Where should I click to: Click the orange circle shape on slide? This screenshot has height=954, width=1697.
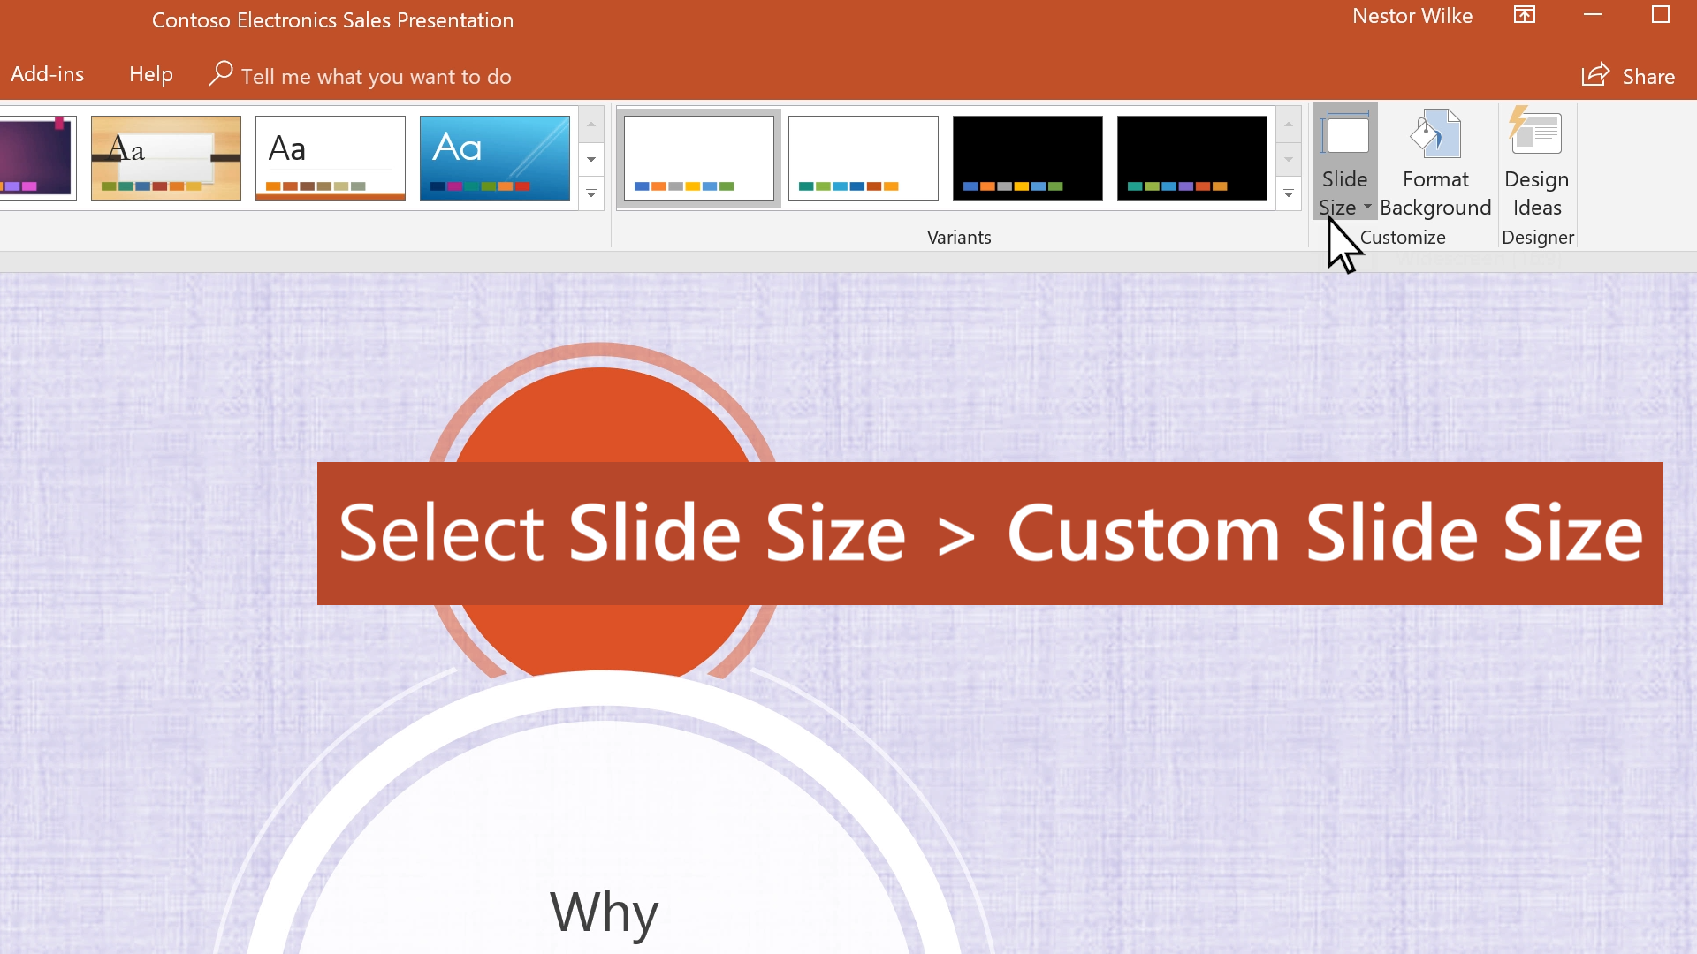click(x=601, y=415)
